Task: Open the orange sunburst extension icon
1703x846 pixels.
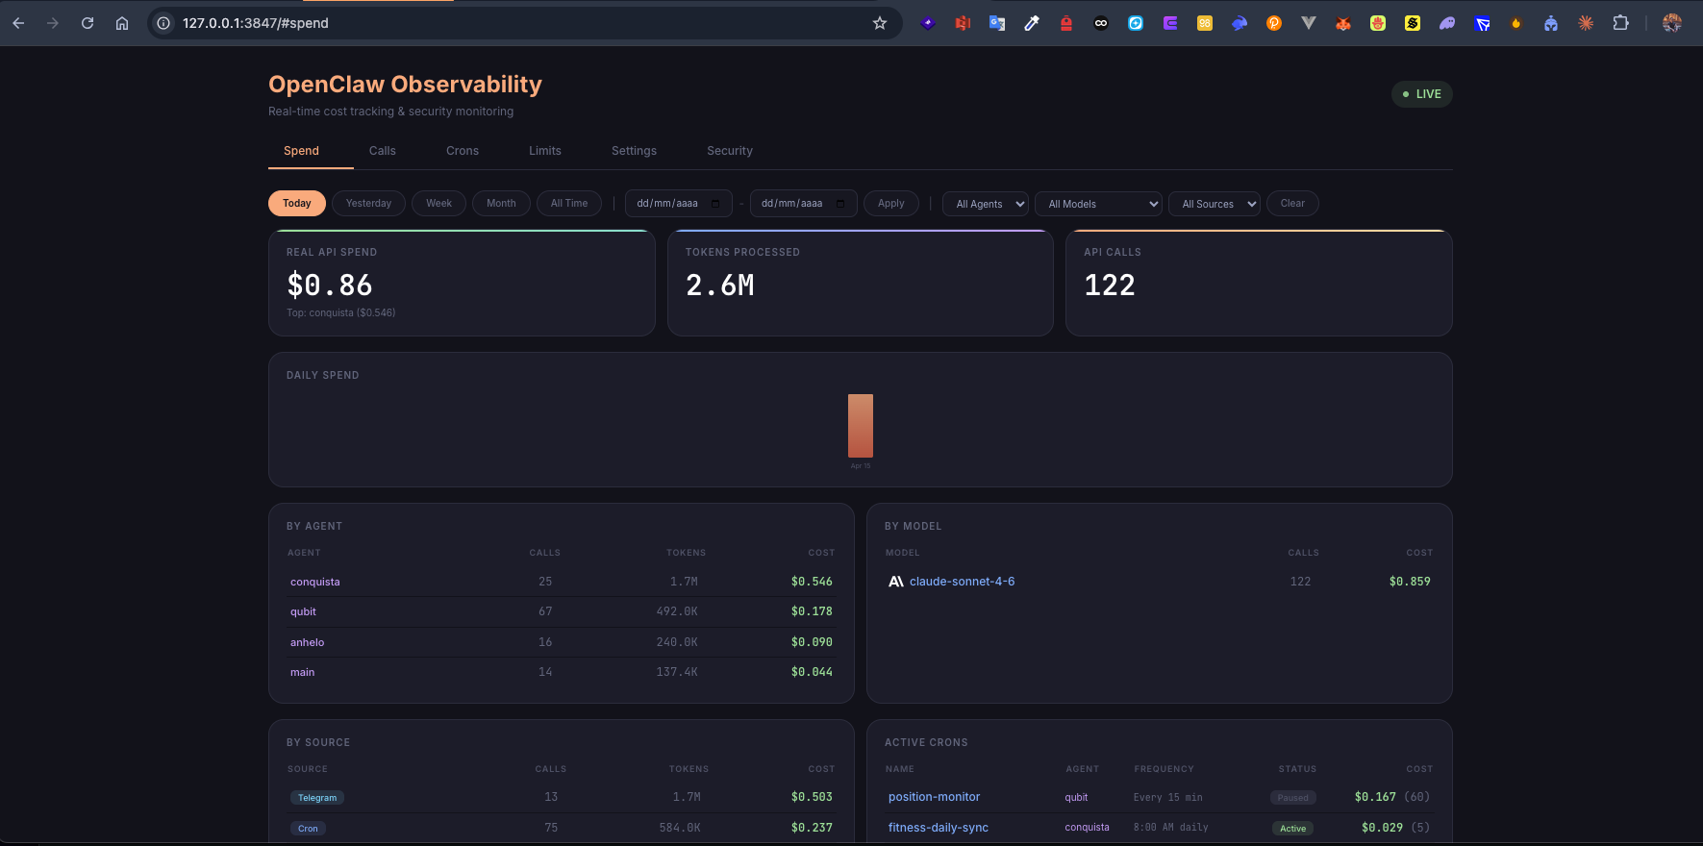Action: click(x=1586, y=23)
